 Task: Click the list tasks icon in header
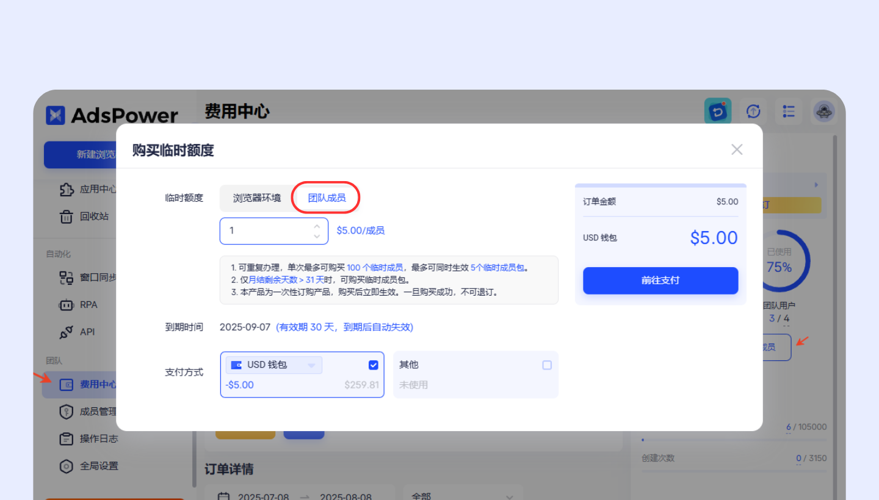click(789, 112)
